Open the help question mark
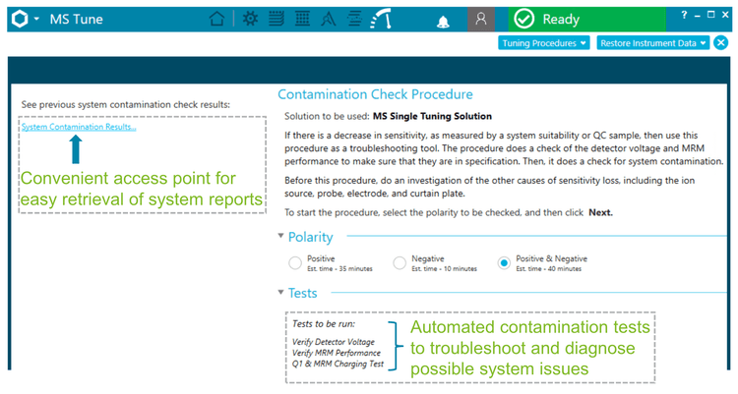Viewport: 738px width, 394px height. click(x=684, y=15)
